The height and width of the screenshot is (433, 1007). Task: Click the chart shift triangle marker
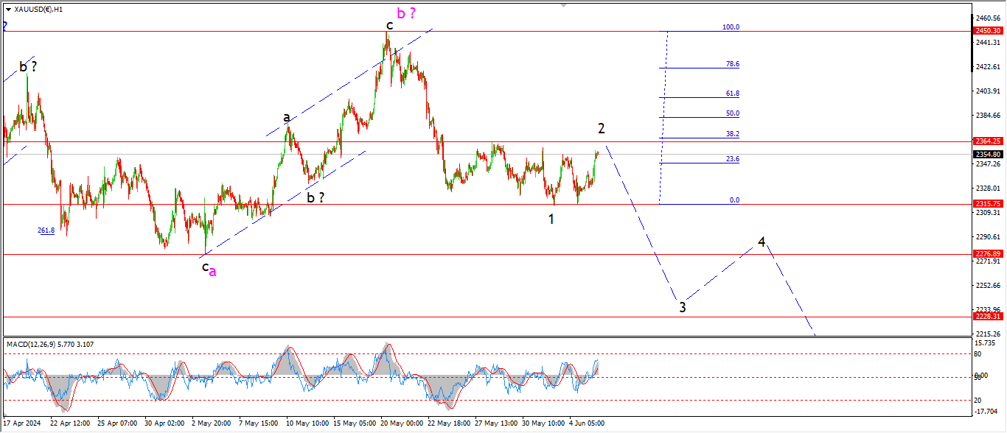click(x=565, y=4)
